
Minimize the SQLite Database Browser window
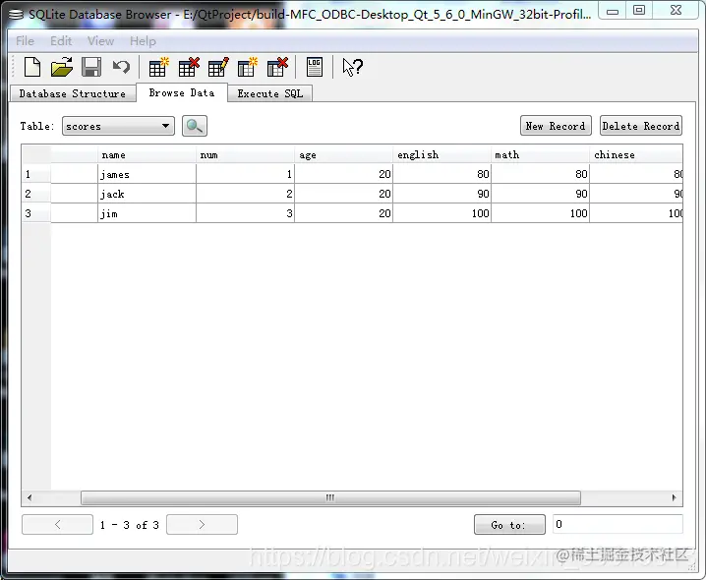pos(613,11)
